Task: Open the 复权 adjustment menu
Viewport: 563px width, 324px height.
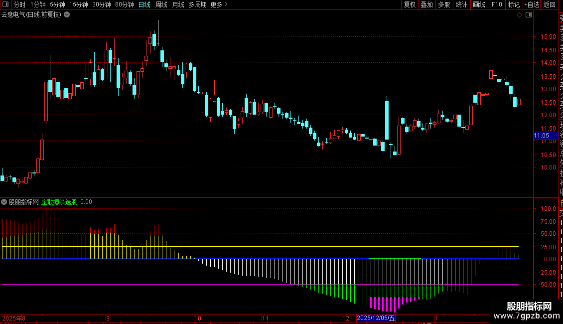Action: (410, 4)
